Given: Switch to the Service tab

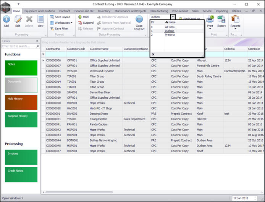Looking at the screenshot, I should pyautogui.click(x=207, y=11).
